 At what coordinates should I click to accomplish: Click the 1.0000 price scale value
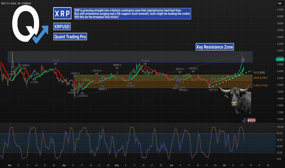click(x=280, y=119)
